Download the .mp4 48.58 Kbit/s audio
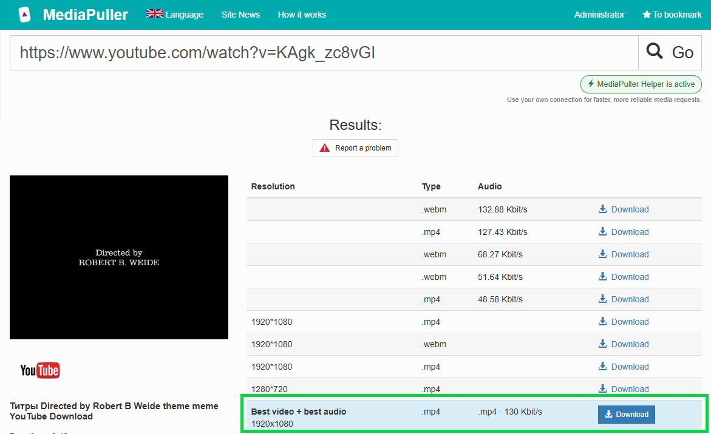The image size is (711, 434). 624,299
